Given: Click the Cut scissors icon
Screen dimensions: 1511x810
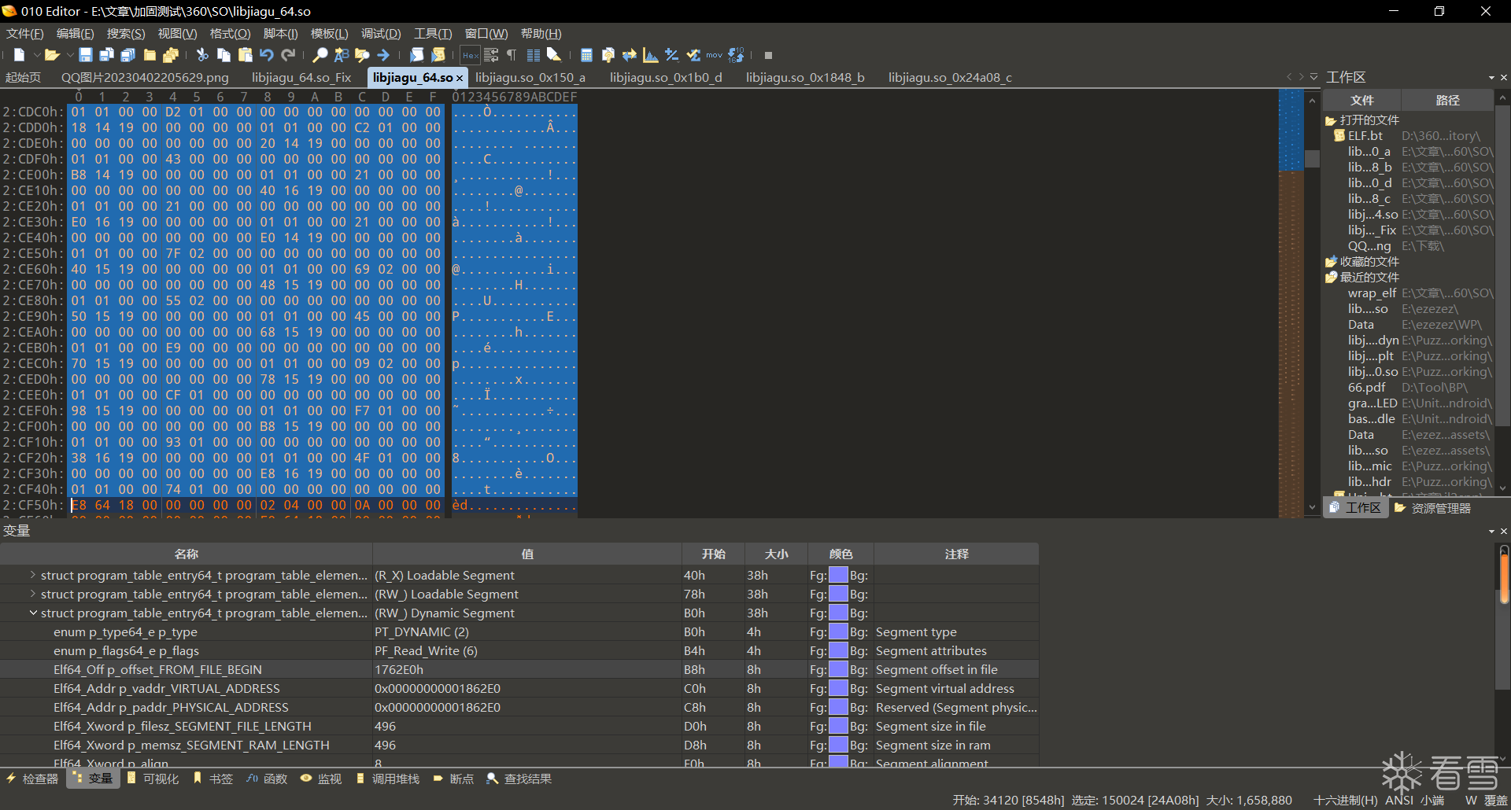Looking at the screenshot, I should click(x=202, y=55).
